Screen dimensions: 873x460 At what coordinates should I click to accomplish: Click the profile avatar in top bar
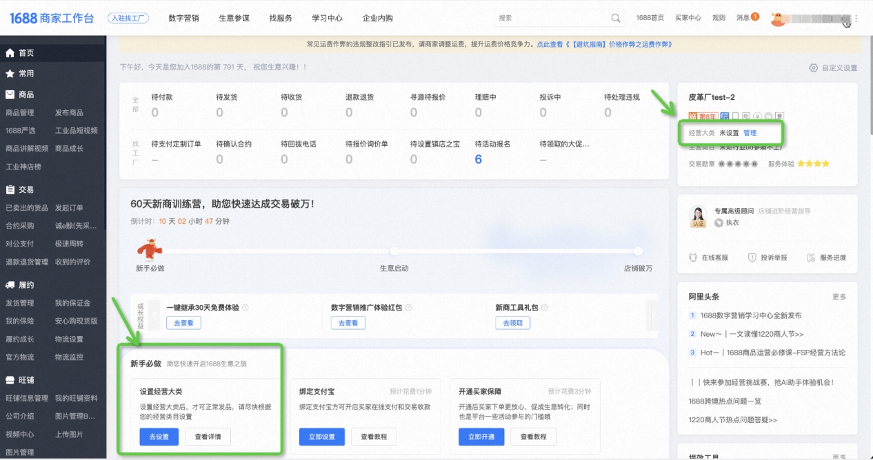[779, 18]
